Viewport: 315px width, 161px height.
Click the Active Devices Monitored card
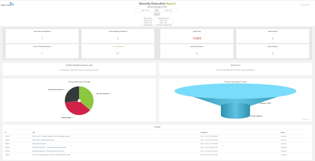[42, 36]
